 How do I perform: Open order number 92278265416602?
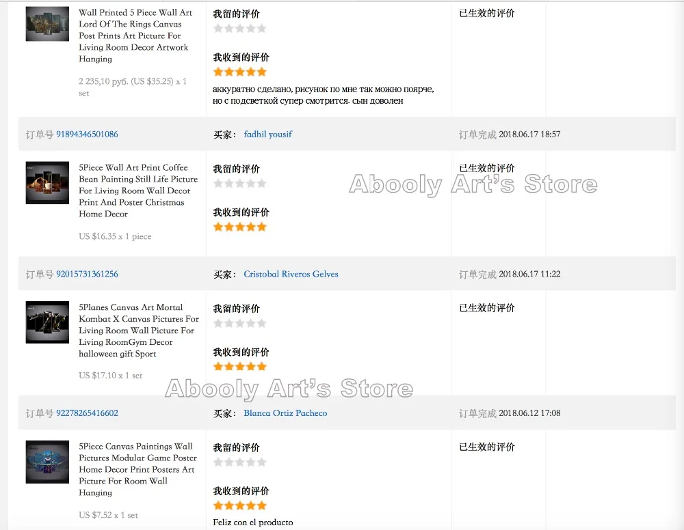87,413
